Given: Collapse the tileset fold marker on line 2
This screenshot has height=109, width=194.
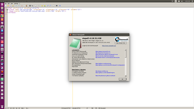Looking at the screenshot, I should pyautogui.click(x=7, y=10).
